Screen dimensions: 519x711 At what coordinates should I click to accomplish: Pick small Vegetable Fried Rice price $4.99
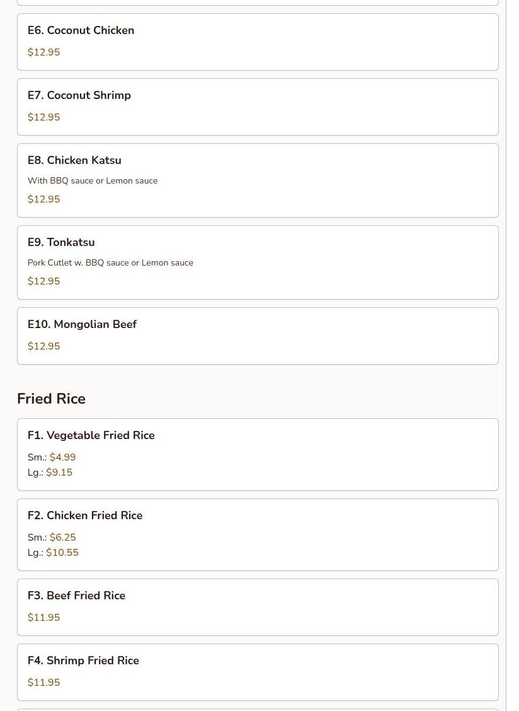click(62, 457)
